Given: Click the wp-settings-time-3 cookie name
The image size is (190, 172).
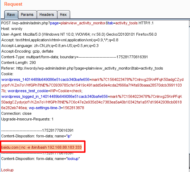Looking at the screenshot, I should [45, 108].
